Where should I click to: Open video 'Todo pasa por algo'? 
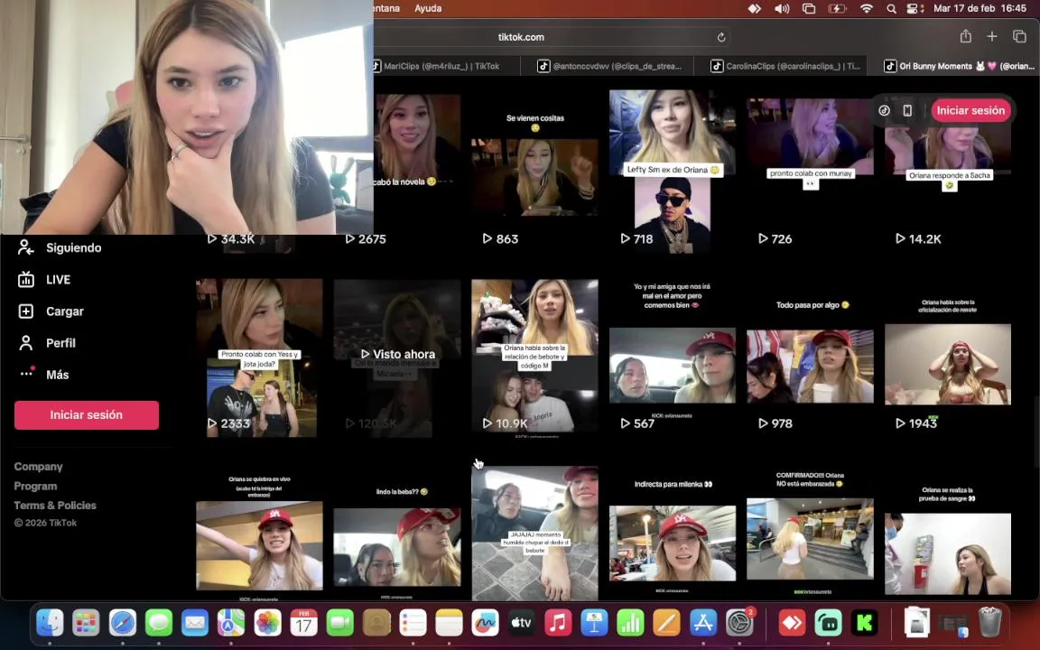pyautogui.click(x=810, y=357)
